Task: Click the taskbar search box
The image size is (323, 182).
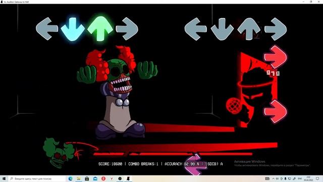Action: pyautogui.click(x=37, y=178)
